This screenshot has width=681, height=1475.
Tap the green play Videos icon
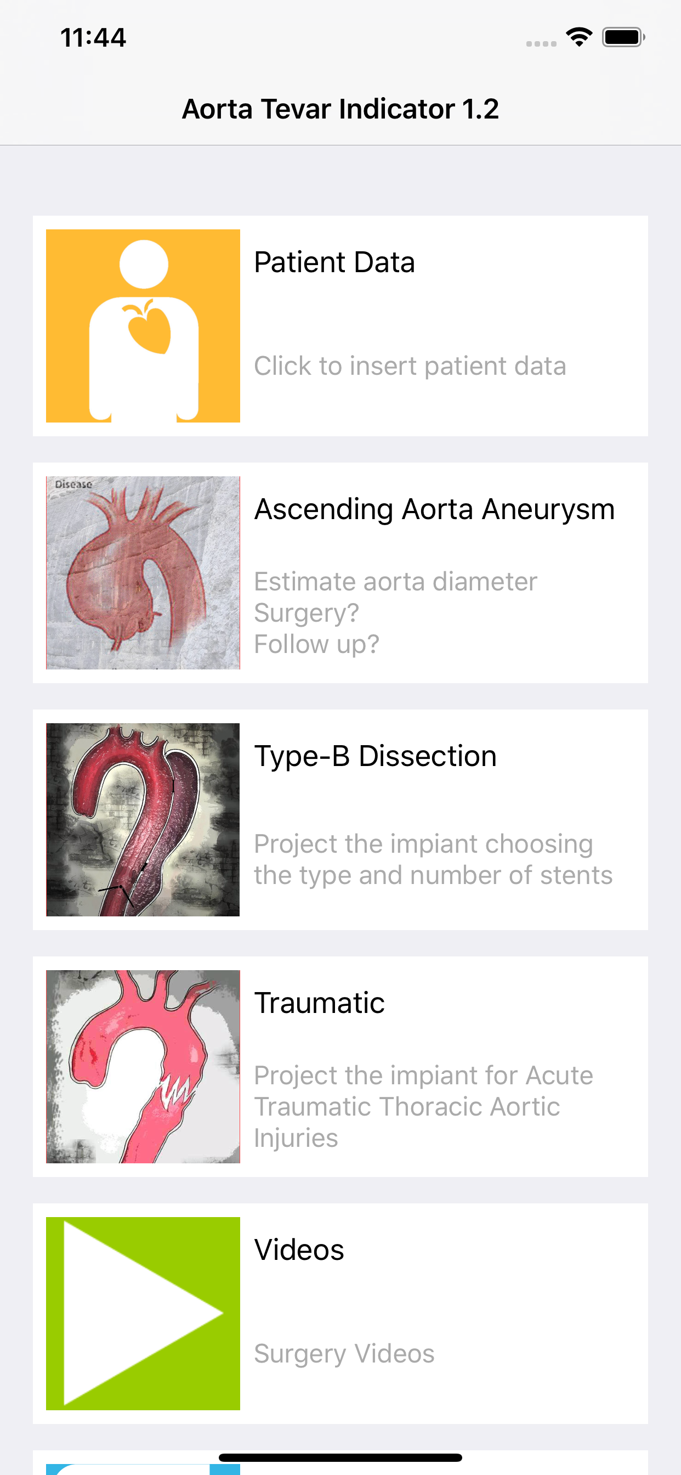[143, 1313]
